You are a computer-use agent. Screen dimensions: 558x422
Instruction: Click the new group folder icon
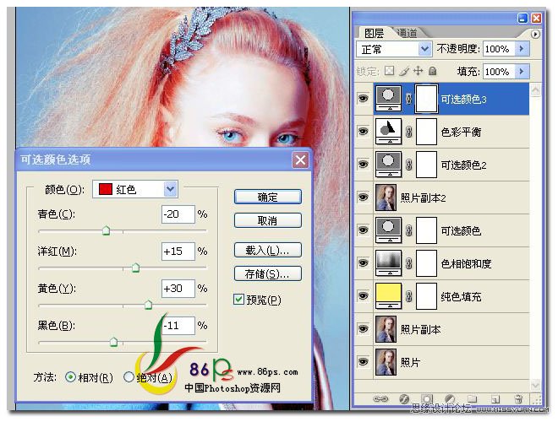pyautogui.click(x=473, y=399)
